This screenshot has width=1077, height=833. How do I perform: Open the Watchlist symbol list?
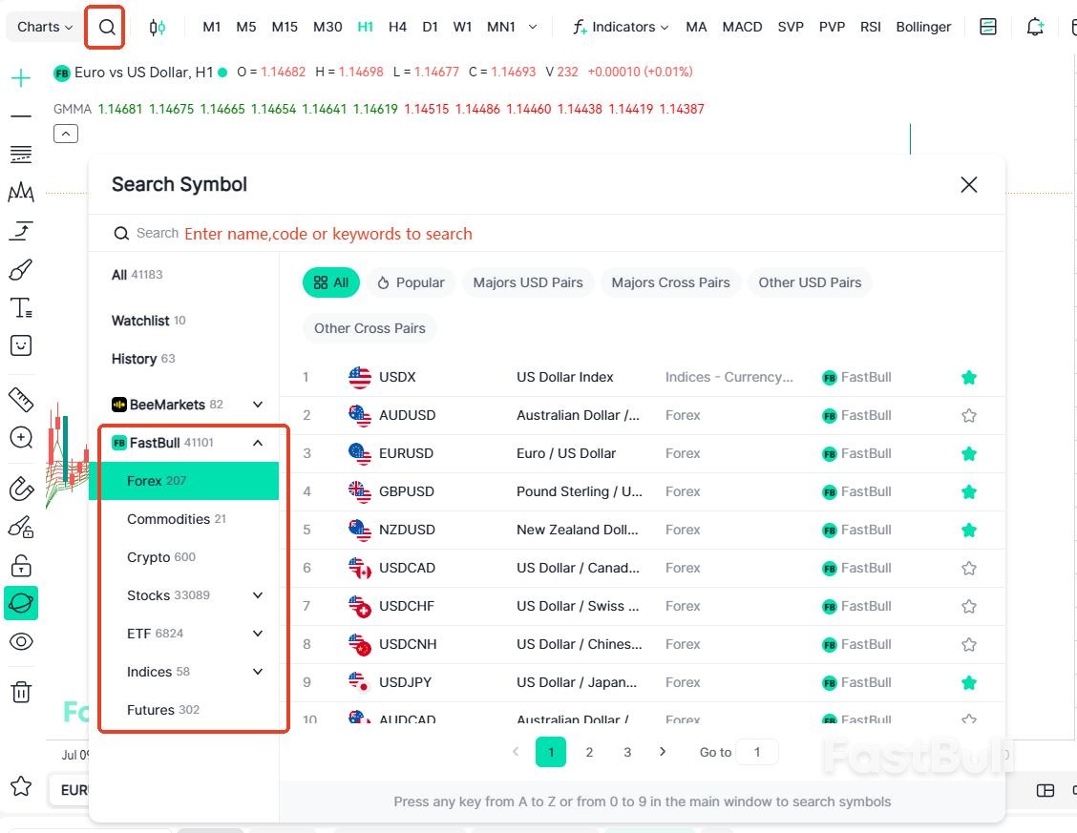[x=148, y=321]
